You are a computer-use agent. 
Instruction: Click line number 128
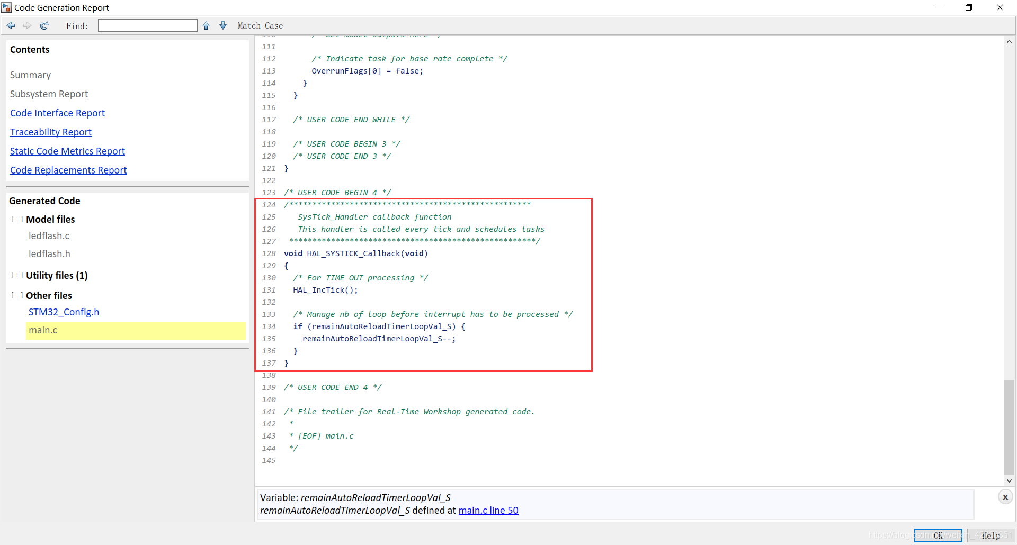269,253
